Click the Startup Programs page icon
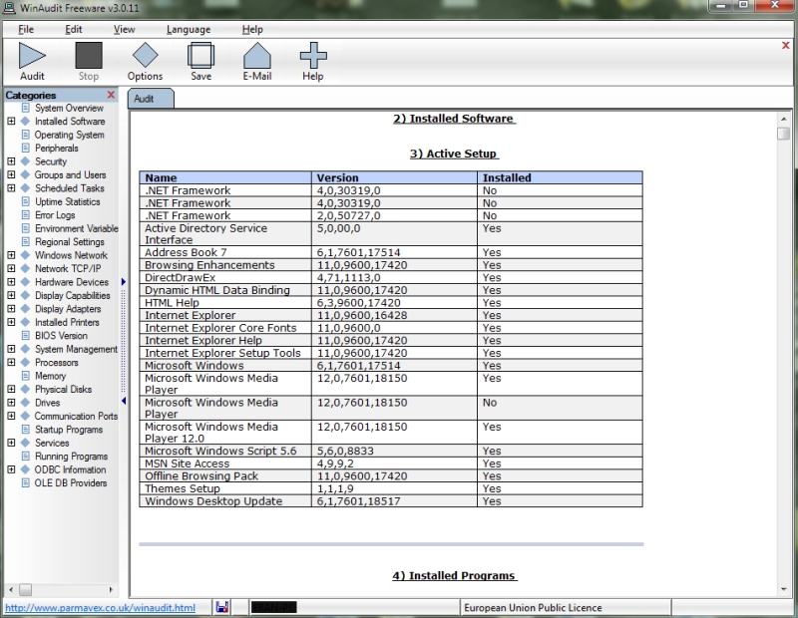 pos(26,430)
